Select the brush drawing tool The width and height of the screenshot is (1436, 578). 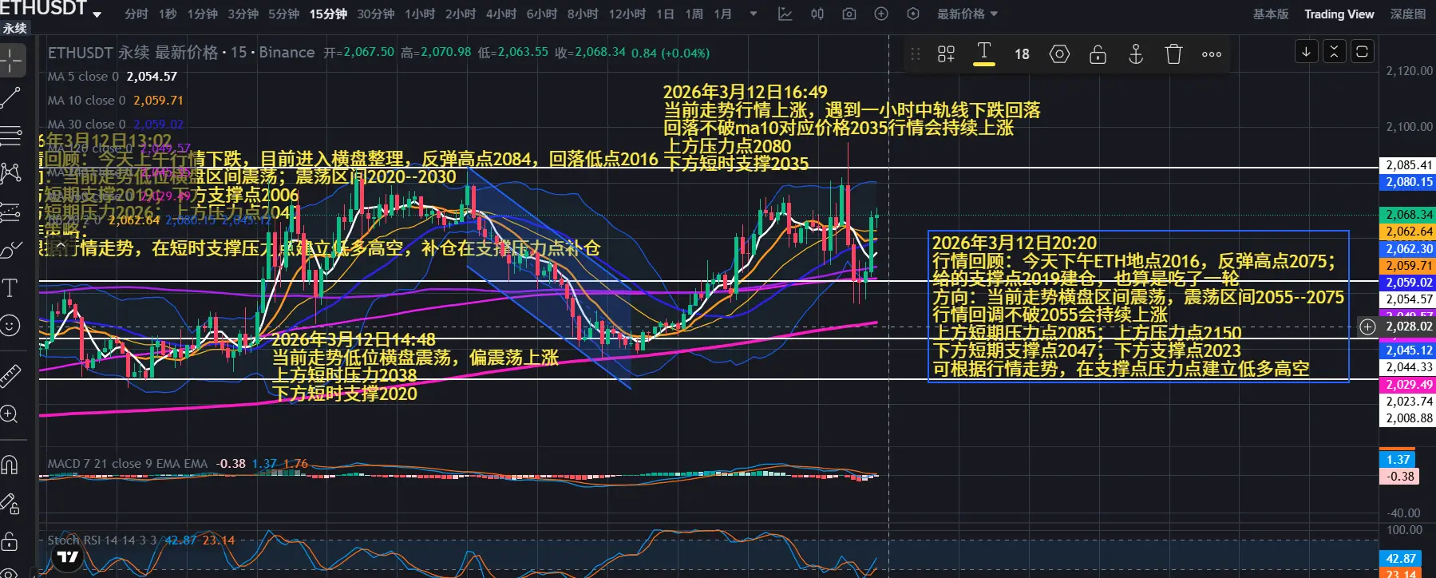[10, 250]
